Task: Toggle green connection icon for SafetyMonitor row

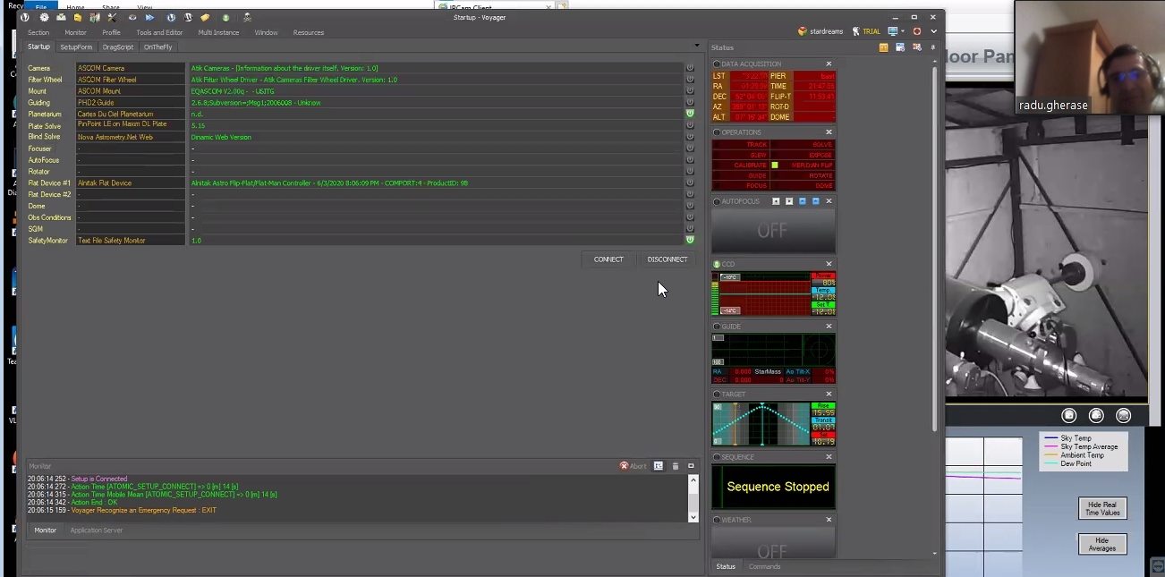Action: pyautogui.click(x=690, y=240)
